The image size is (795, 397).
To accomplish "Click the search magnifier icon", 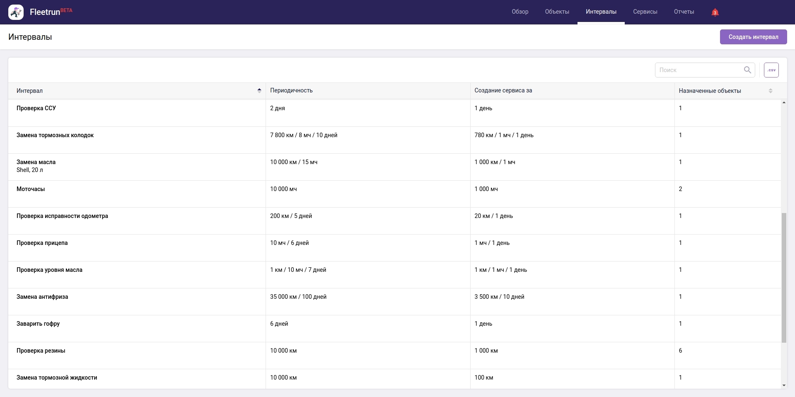I will click(x=747, y=70).
